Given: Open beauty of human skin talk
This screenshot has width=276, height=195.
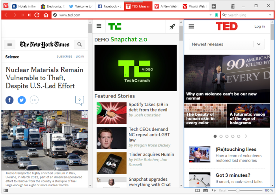Looking at the screenshot, I should coord(205,116).
